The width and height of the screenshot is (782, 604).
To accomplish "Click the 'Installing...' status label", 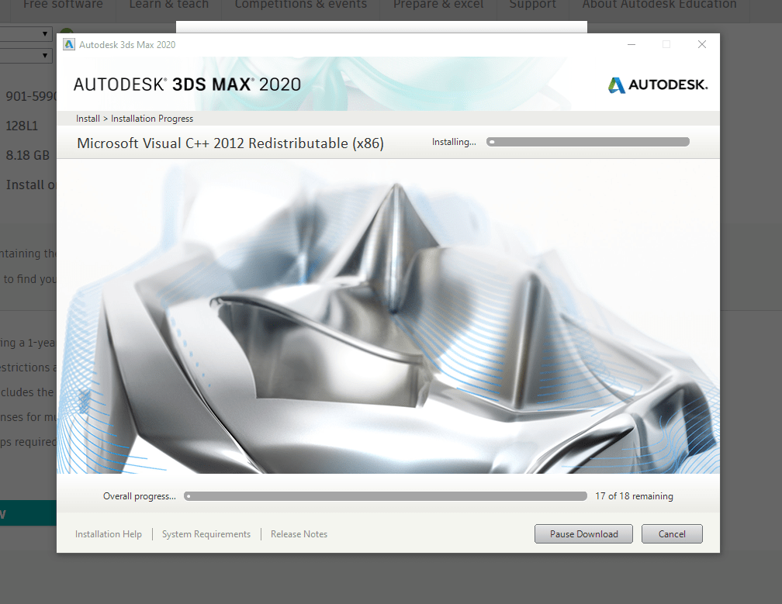I will pos(454,142).
